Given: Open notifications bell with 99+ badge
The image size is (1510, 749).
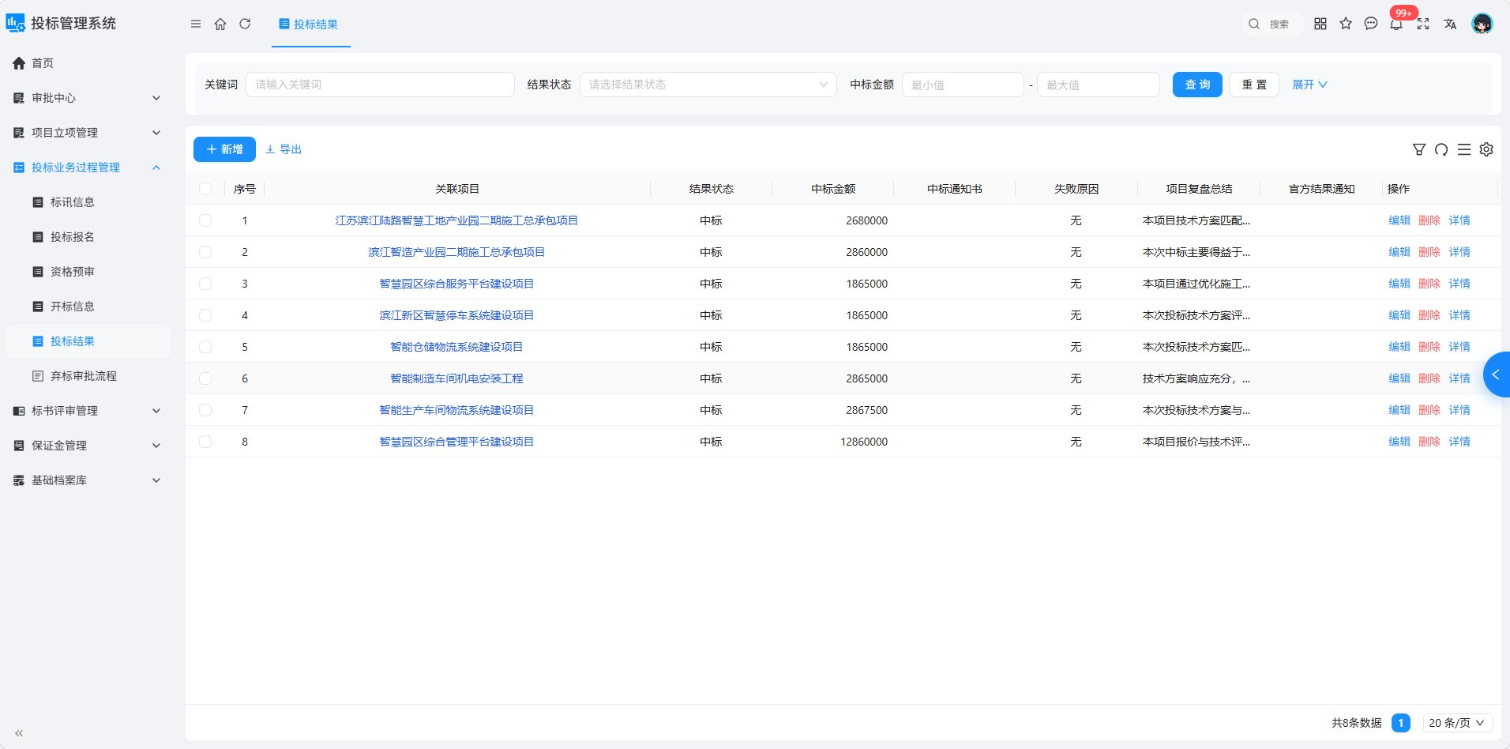Looking at the screenshot, I should [1396, 24].
